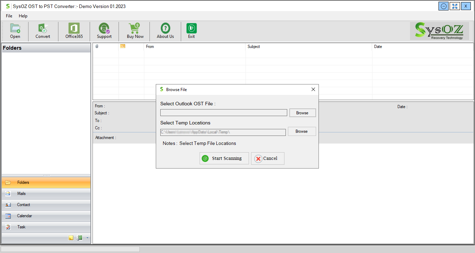This screenshot has height=253, width=475.
Task: Browse for the Outlook OST file
Action: tap(302, 113)
